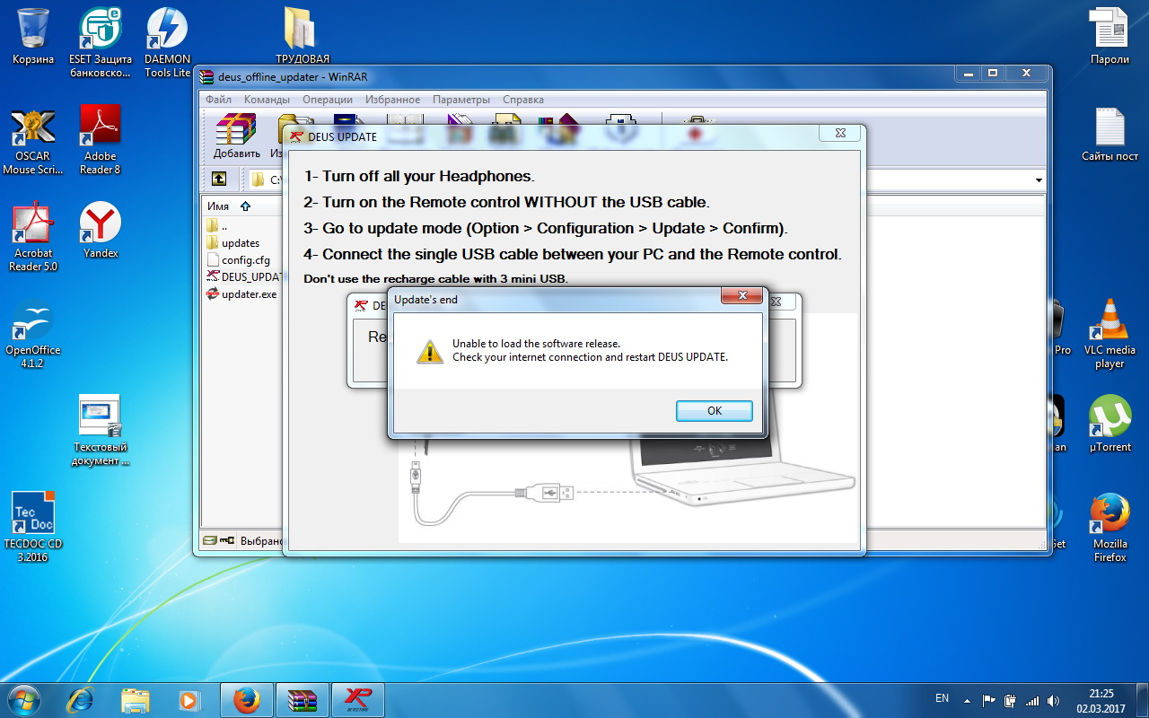Open the EN language selector in taskbar
1149x718 pixels.
pyautogui.click(x=942, y=698)
